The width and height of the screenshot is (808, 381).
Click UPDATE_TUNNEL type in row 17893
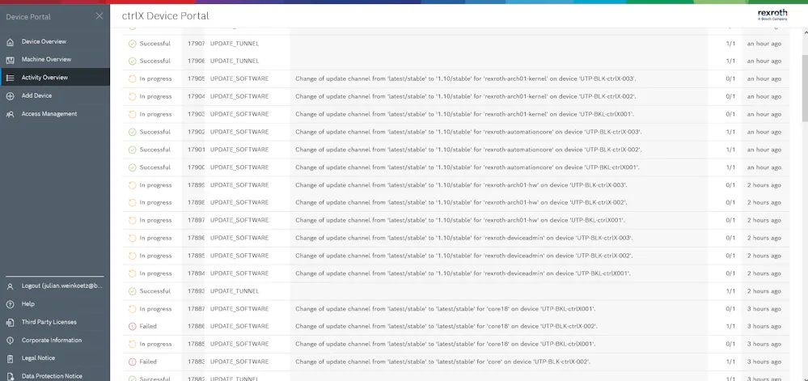235,290
